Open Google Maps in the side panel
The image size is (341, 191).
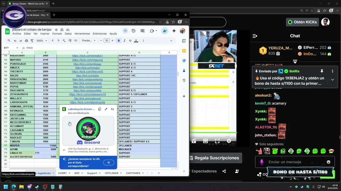184,80
